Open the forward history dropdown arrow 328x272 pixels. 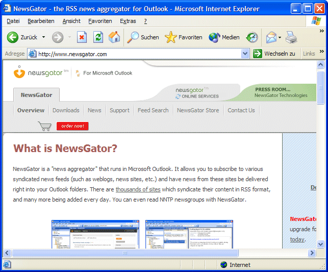coord(69,37)
